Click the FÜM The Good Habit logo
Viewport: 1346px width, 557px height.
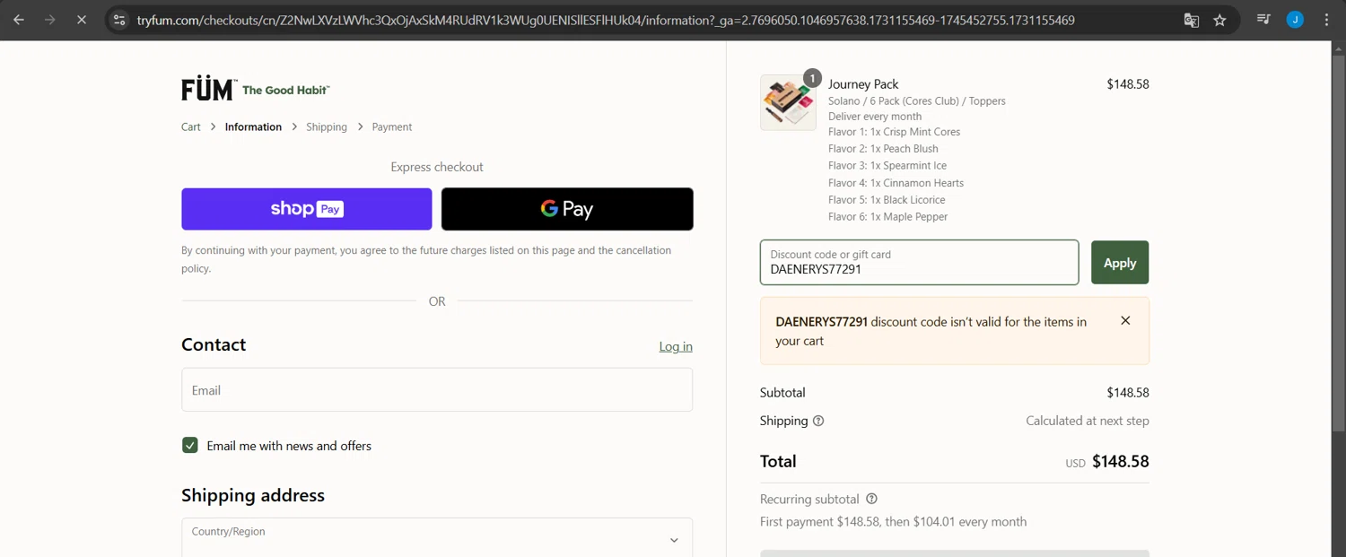click(x=256, y=89)
